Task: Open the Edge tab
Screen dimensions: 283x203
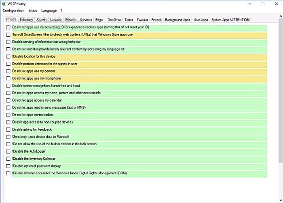Action: pyautogui.click(x=99, y=19)
